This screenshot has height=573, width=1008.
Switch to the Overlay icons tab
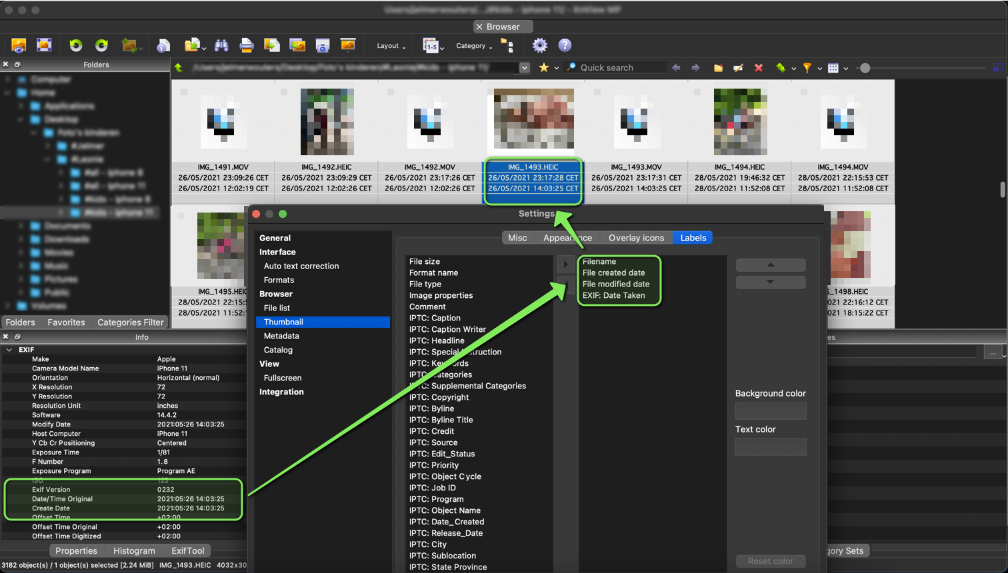click(636, 238)
